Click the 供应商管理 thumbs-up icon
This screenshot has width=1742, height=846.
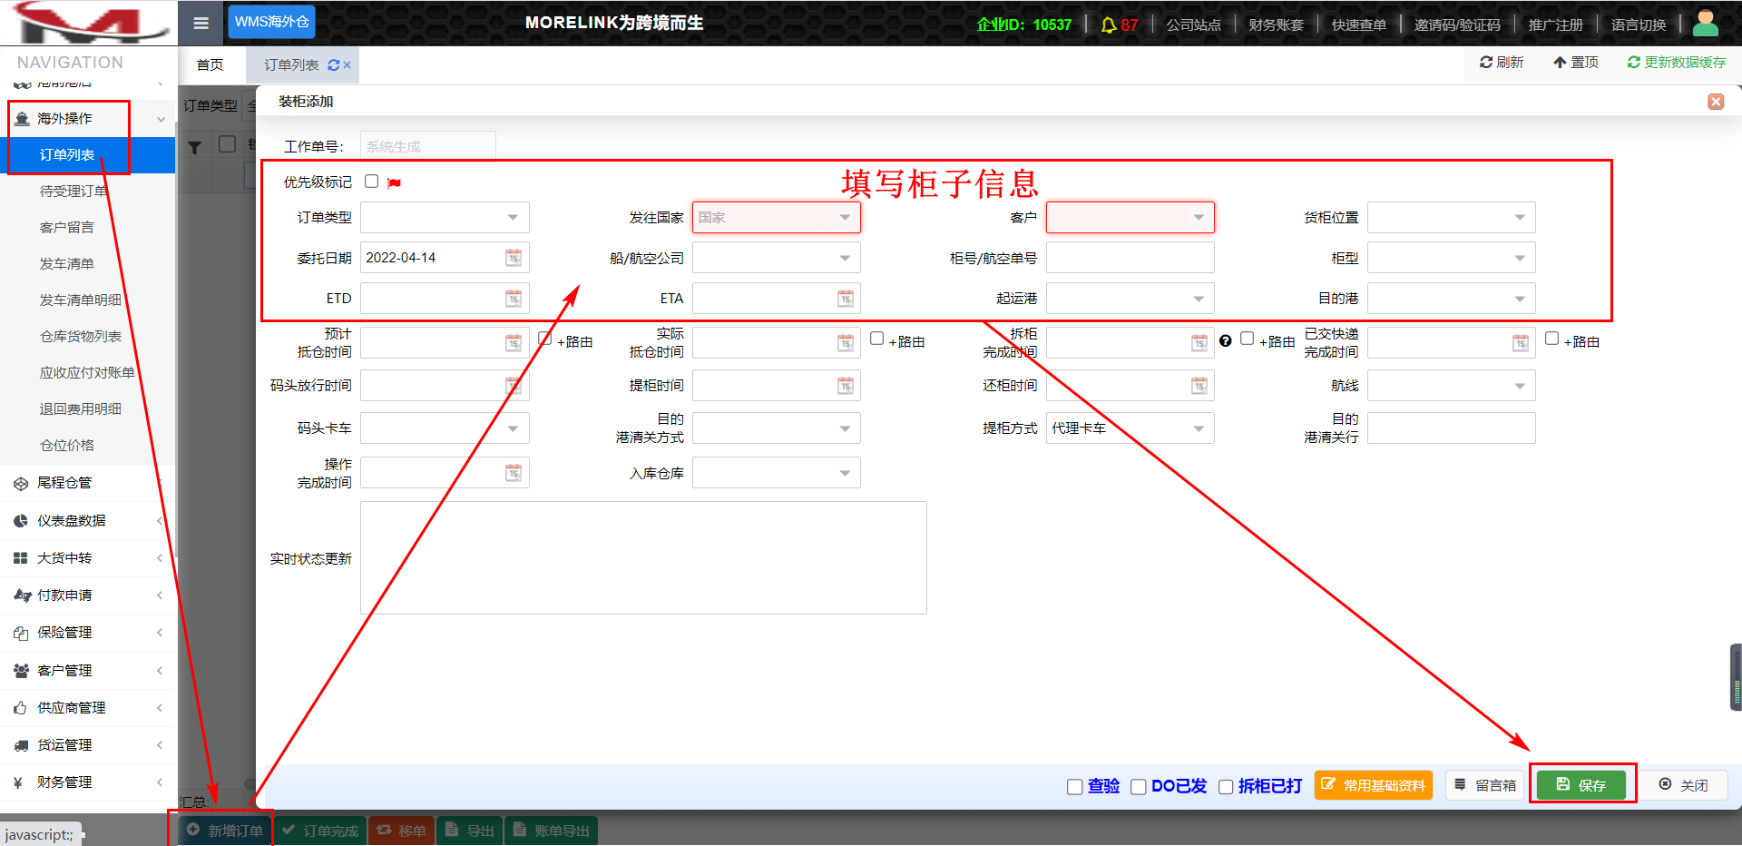coord(21,708)
